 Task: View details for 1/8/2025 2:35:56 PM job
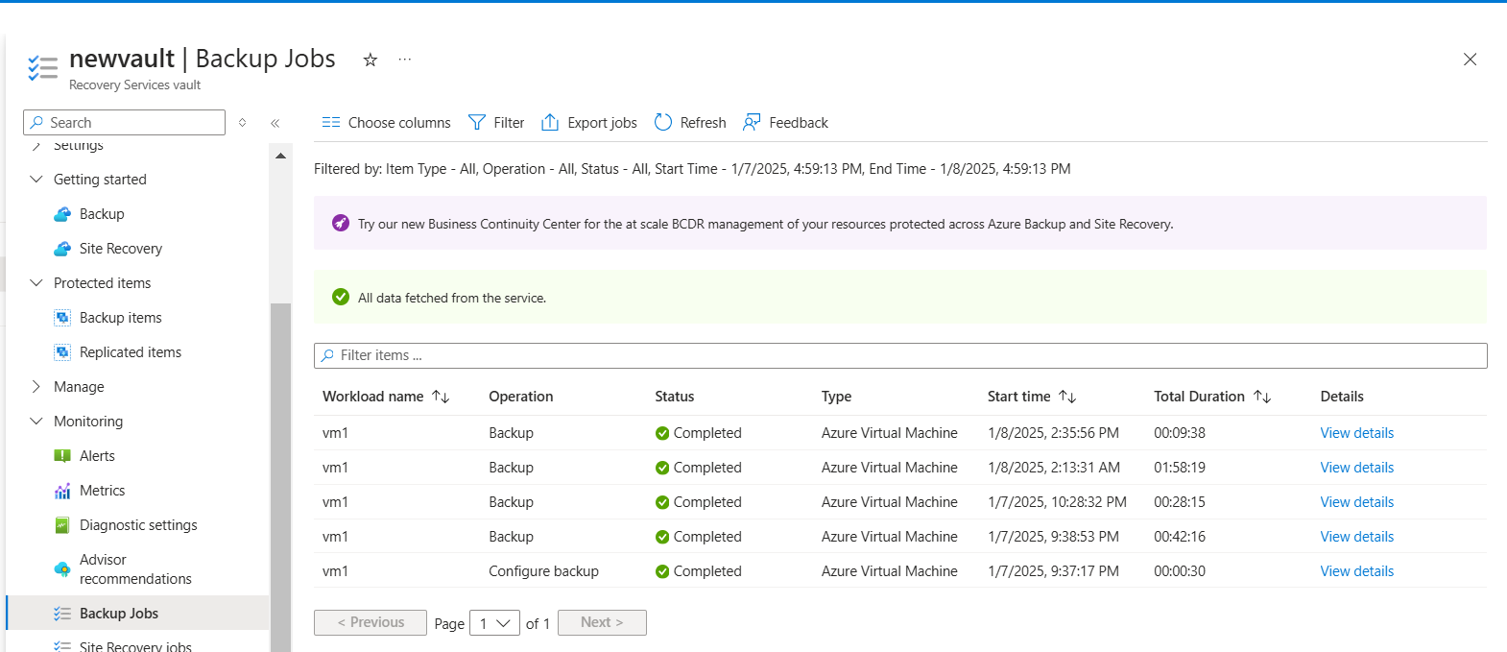[1357, 433]
